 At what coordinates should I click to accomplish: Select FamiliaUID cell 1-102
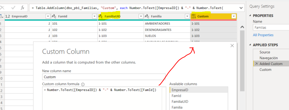click(121, 30)
